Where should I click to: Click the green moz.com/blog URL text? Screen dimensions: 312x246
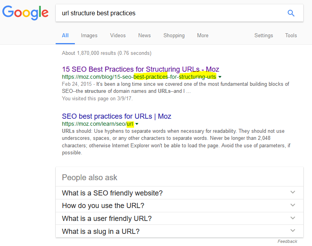point(139,77)
